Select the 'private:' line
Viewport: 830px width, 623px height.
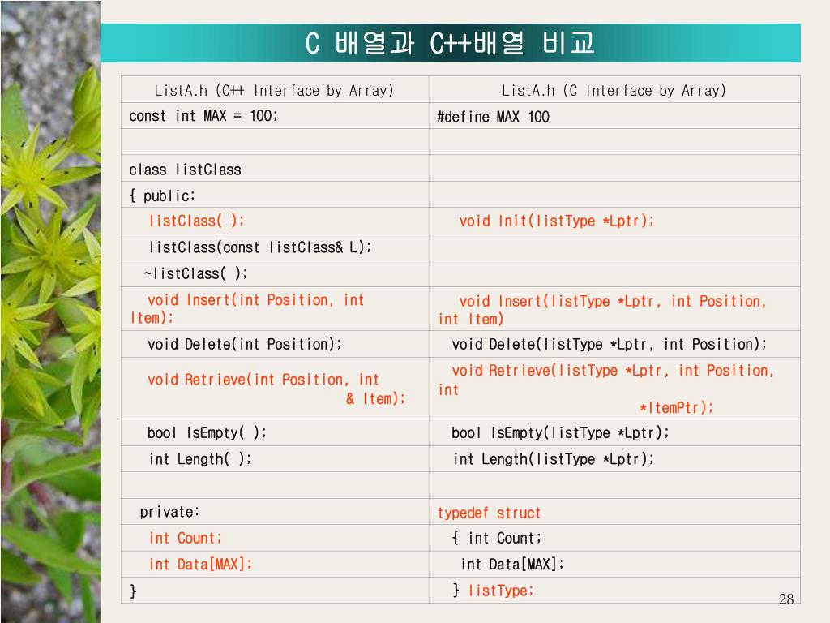click(x=169, y=512)
